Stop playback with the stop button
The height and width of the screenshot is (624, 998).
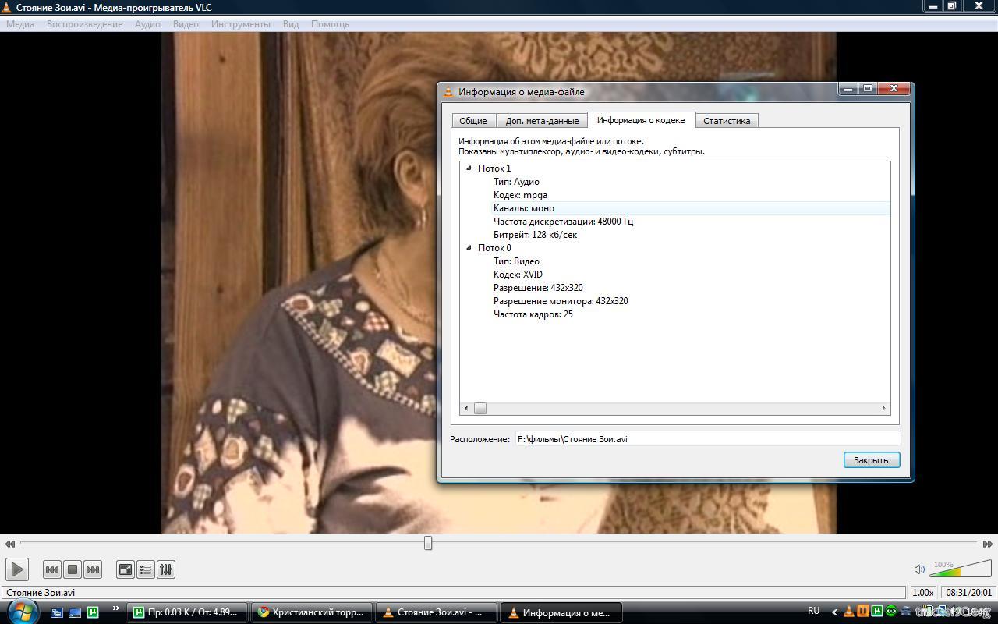point(73,569)
